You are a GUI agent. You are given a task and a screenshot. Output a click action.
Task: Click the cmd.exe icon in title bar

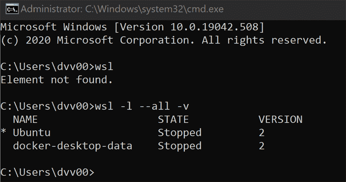12,9
